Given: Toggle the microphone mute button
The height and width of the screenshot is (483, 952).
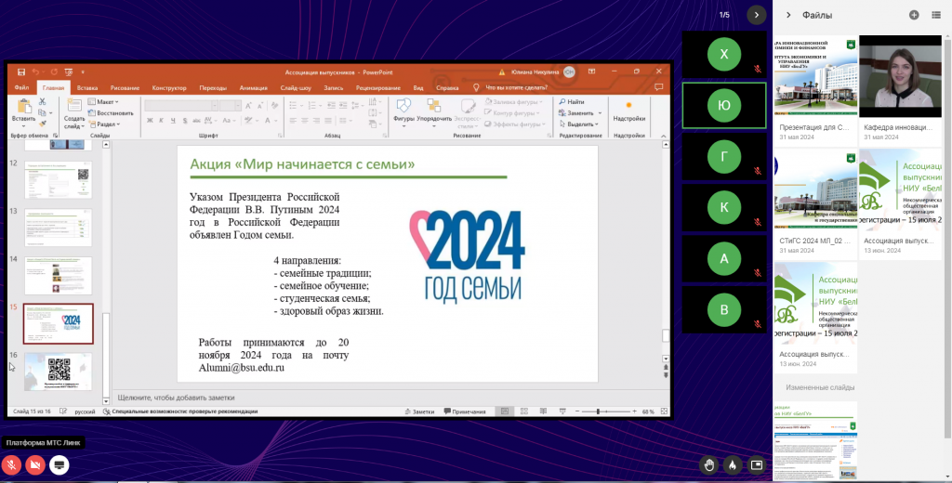Looking at the screenshot, I should point(11,465).
